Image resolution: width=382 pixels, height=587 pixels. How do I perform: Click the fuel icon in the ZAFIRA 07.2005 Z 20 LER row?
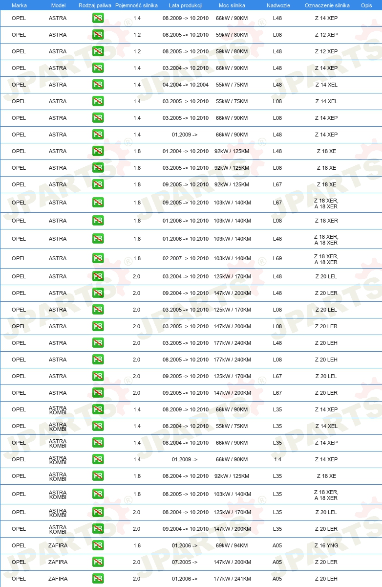point(98,562)
